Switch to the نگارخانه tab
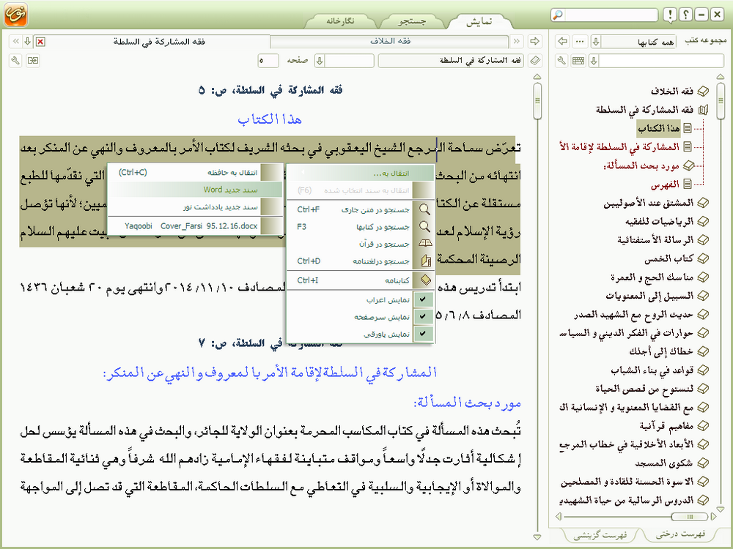This screenshot has width=733, height=549. [340, 21]
